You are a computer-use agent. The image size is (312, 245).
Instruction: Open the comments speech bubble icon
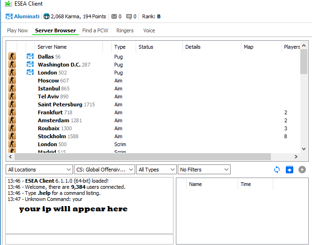coord(129,16)
